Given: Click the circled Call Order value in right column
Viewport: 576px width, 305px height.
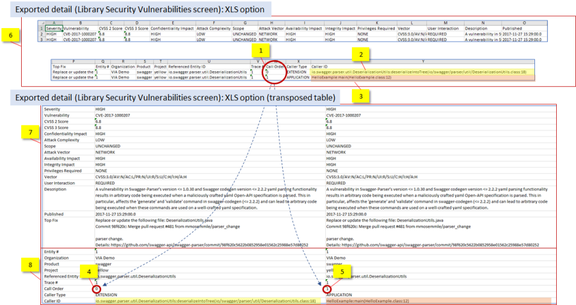Looking at the screenshot, I should [328, 288].
